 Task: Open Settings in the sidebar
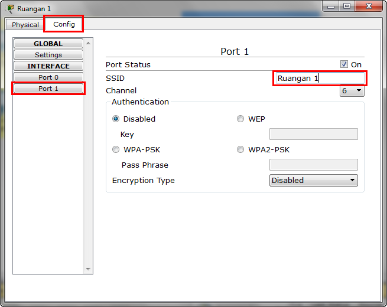48,55
